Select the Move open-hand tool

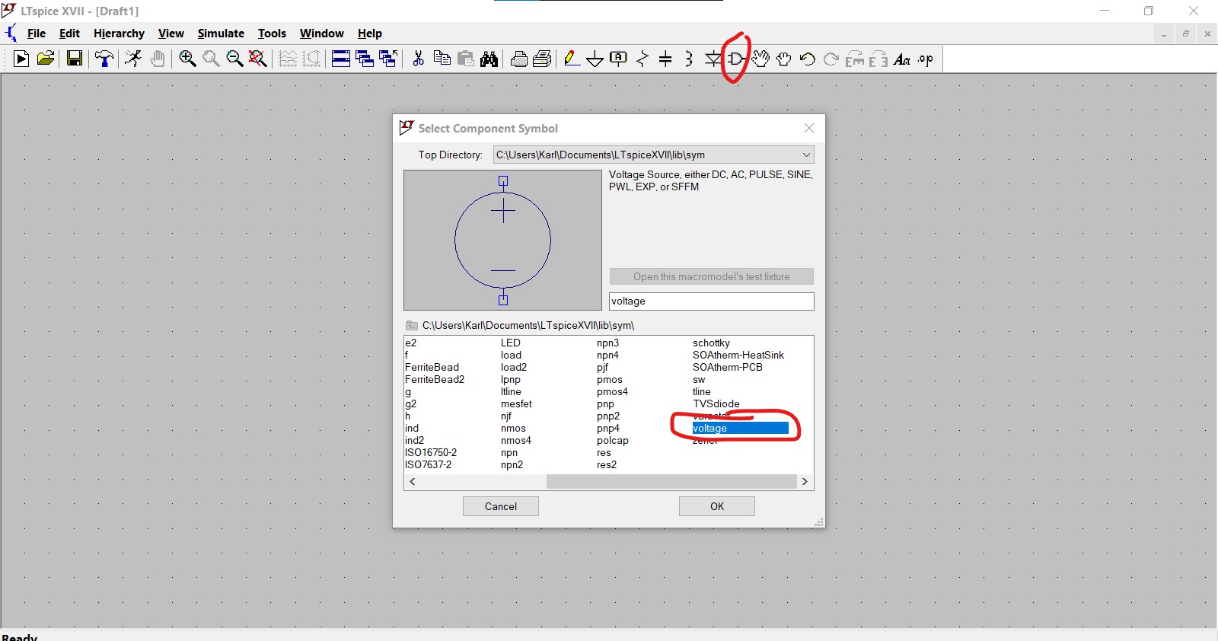(760, 59)
